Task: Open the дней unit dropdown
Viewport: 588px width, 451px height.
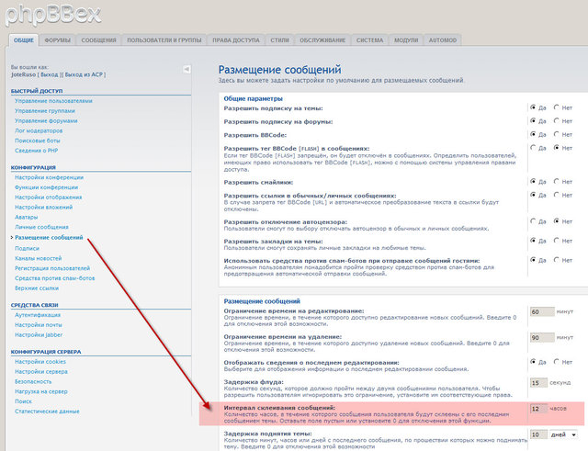Action: pyautogui.click(x=563, y=434)
